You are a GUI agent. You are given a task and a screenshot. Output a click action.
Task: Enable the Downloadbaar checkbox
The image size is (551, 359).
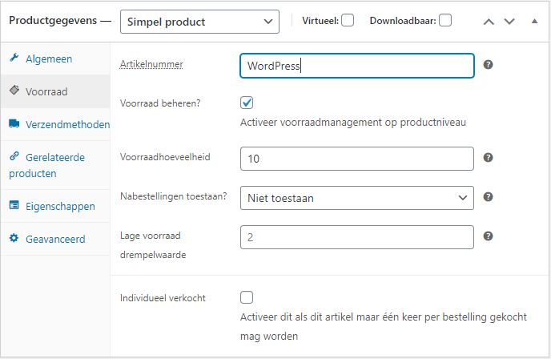point(445,20)
